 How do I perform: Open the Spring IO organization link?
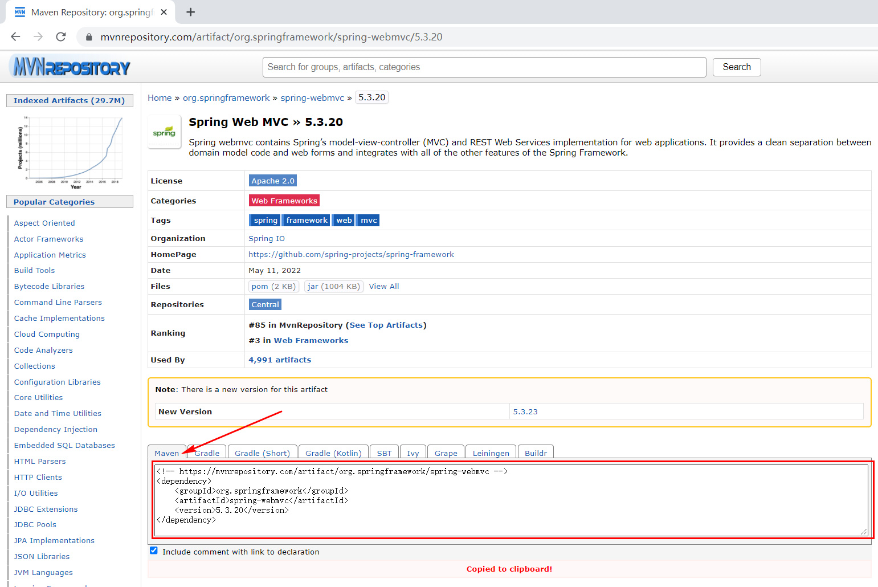(267, 239)
